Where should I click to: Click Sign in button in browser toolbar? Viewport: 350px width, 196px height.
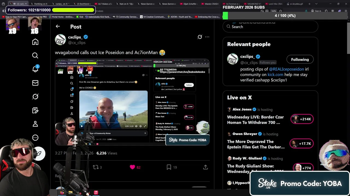(x=316, y=11)
